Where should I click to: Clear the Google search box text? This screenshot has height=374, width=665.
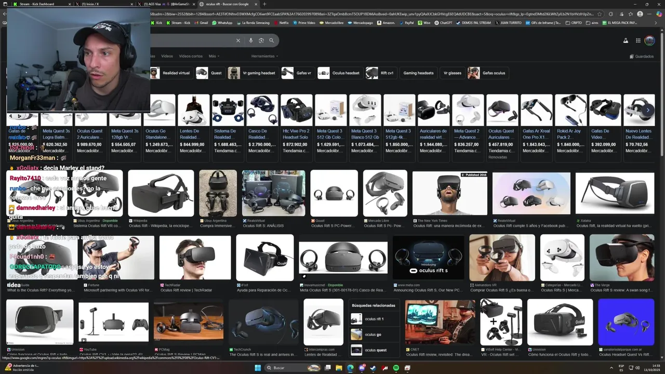[x=238, y=41]
